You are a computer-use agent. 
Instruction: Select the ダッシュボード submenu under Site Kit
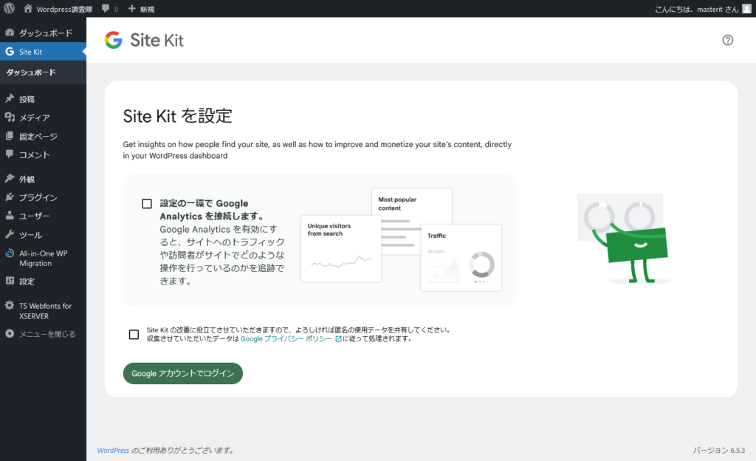click(31, 72)
